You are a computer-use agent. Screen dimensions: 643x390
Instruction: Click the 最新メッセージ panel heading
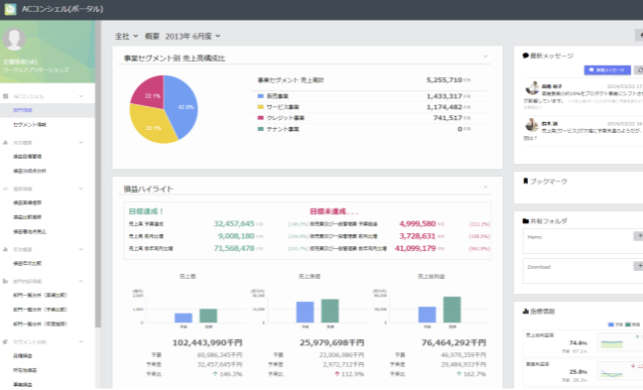552,56
